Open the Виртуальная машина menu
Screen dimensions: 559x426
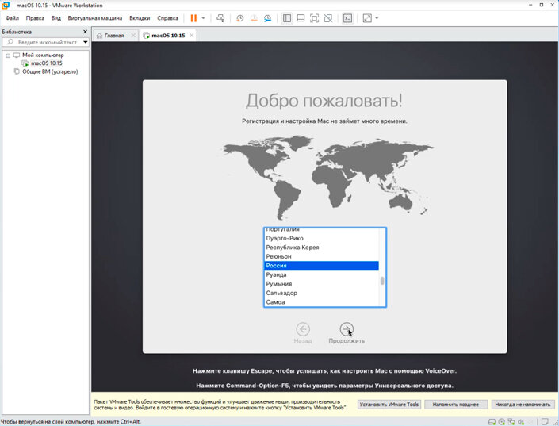pos(95,18)
